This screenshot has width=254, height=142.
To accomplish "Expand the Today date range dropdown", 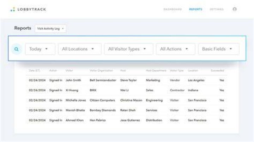I will pyautogui.click(x=40, y=49).
